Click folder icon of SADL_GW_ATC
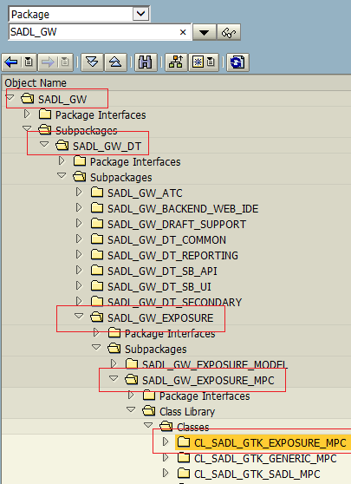Image resolution: width=351 pixels, height=484 pixels. point(97,193)
